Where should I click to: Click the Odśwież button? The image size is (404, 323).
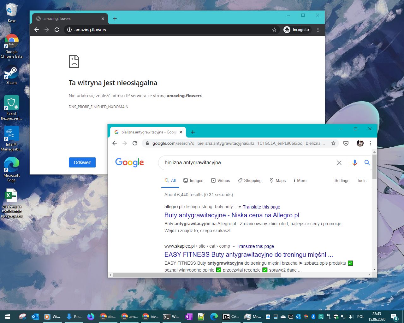[x=82, y=162]
